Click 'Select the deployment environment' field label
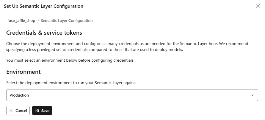Image resolution: width=265 pixels, height=120 pixels. point(71,83)
